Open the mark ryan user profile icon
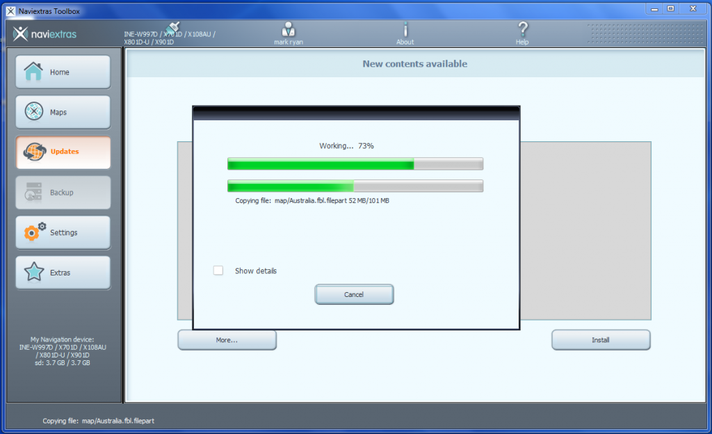712x434 pixels. (x=288, y=33)
